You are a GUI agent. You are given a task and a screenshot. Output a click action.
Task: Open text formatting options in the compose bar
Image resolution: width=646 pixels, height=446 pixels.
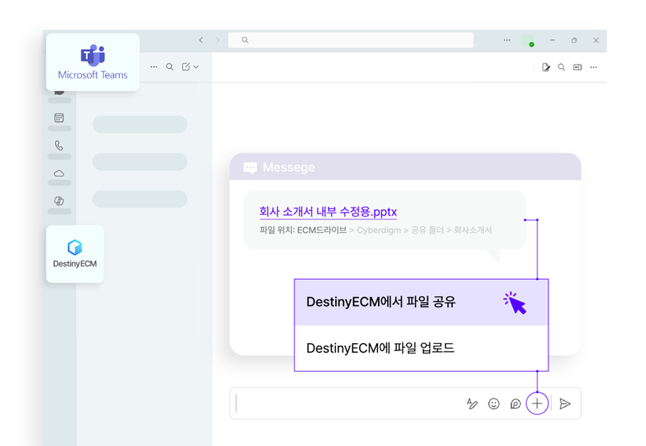[471, 403]
